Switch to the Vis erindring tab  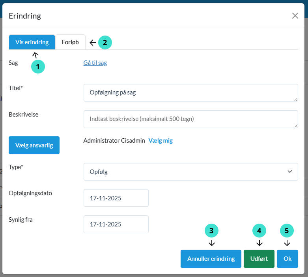32,42
